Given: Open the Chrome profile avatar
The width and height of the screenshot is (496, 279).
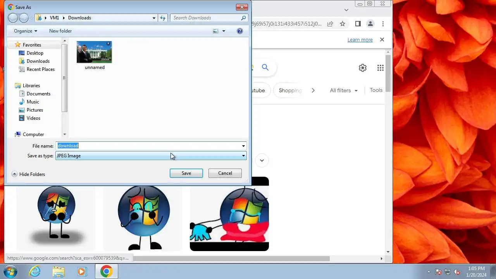Looking at the screenshot, I should tap(370, 24).
